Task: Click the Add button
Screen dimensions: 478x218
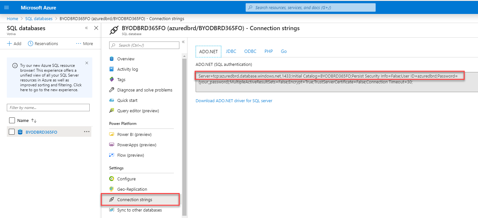Action: point(14,43)
